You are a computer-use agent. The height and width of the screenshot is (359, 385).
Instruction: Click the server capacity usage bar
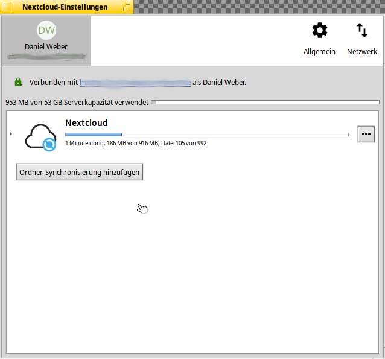pyautogui.click(x=264, y=103)
